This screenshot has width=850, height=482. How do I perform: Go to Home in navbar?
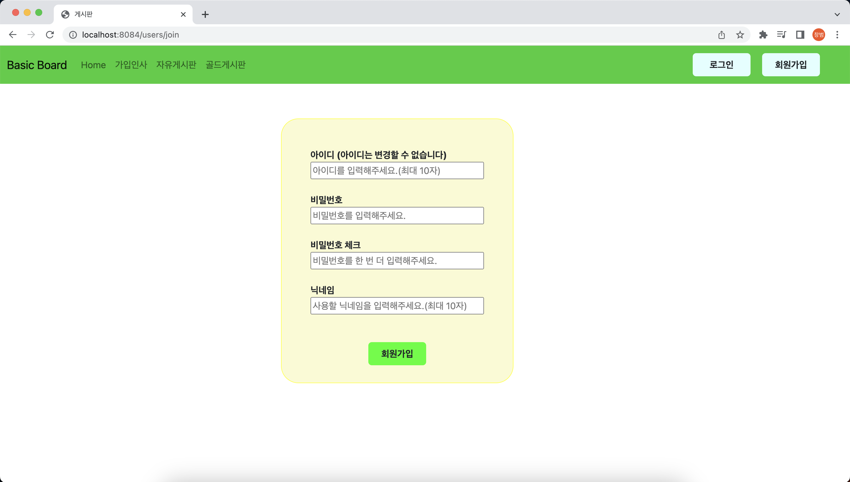click(x=93, y=65)
